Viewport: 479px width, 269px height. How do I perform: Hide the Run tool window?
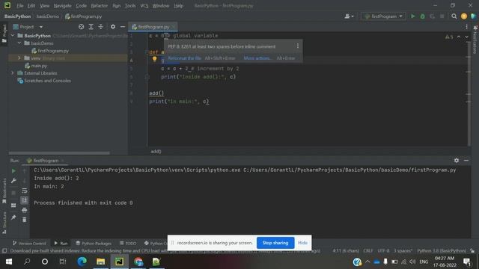[x=466, y=161]
